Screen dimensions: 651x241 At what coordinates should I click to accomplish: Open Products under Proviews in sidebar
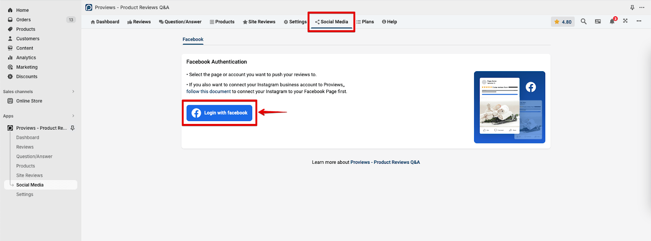[26, 166]
